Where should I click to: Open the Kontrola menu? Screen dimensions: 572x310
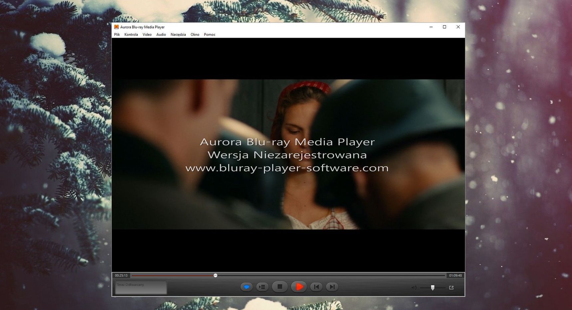point(131,35)
